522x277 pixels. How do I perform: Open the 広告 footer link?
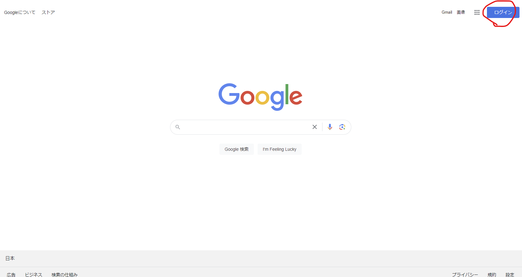(x=11, y=275)
